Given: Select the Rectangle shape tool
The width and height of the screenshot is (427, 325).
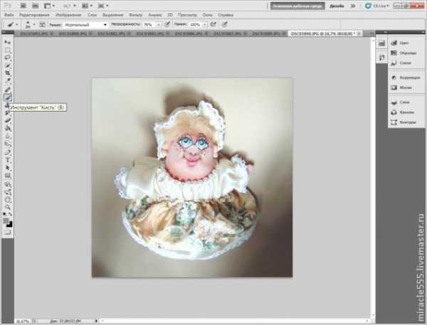Looking at the screenshot, I should (8, 176).
